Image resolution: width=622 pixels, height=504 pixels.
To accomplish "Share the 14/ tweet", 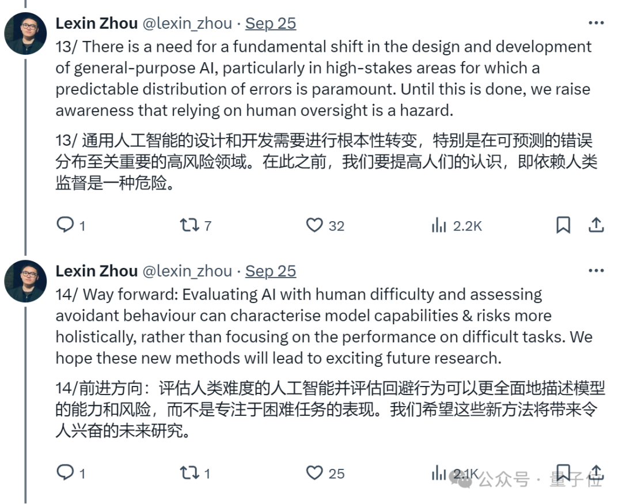I will [x=596, y=473].
